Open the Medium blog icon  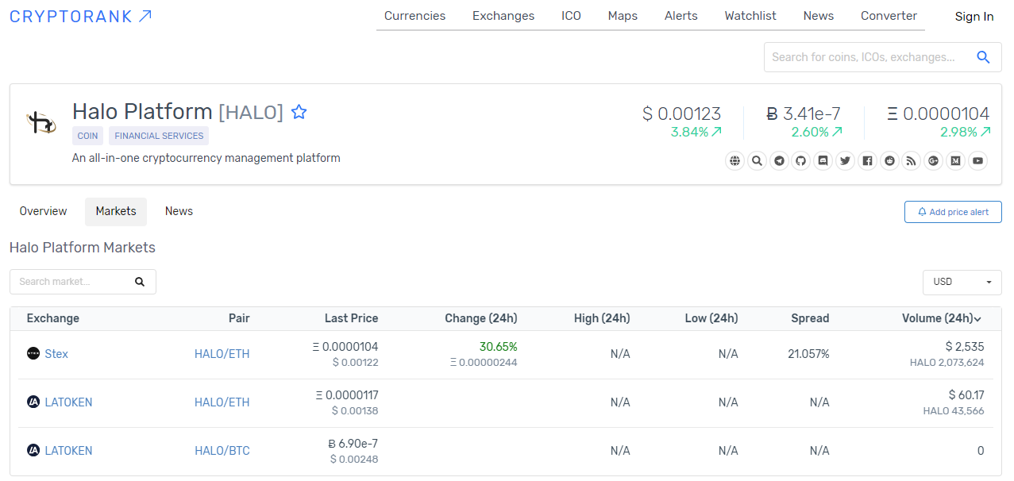956,161
